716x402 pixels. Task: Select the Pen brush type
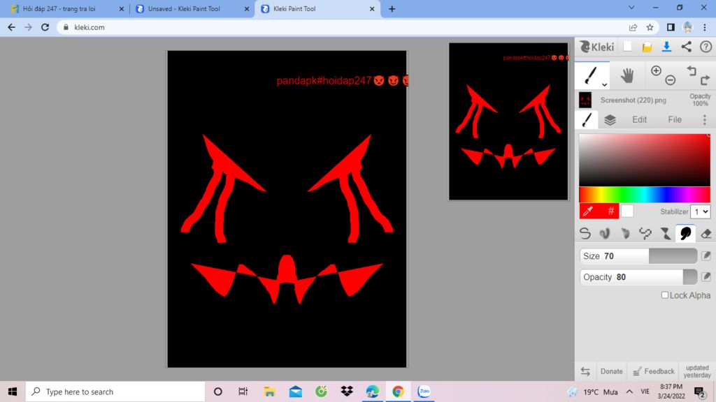coord(585,233)
